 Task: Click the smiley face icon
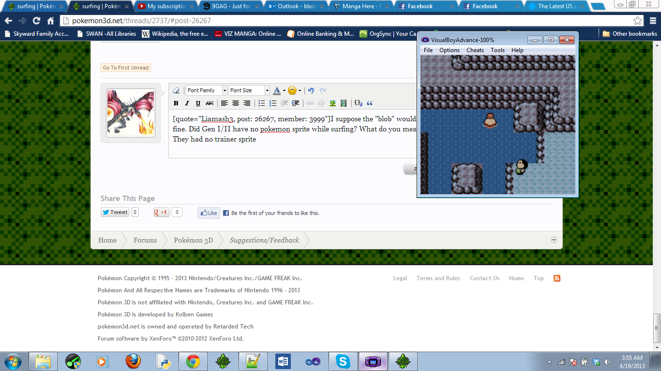tap(292, 90)
